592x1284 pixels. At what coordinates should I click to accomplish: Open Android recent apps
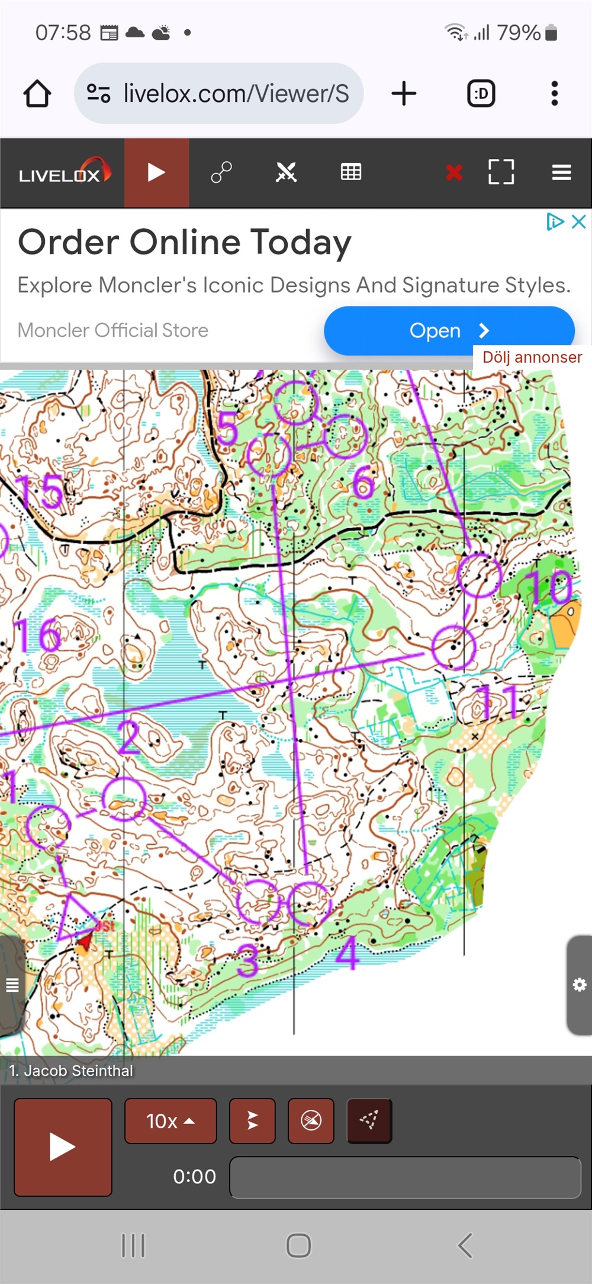pos(133,1245)
